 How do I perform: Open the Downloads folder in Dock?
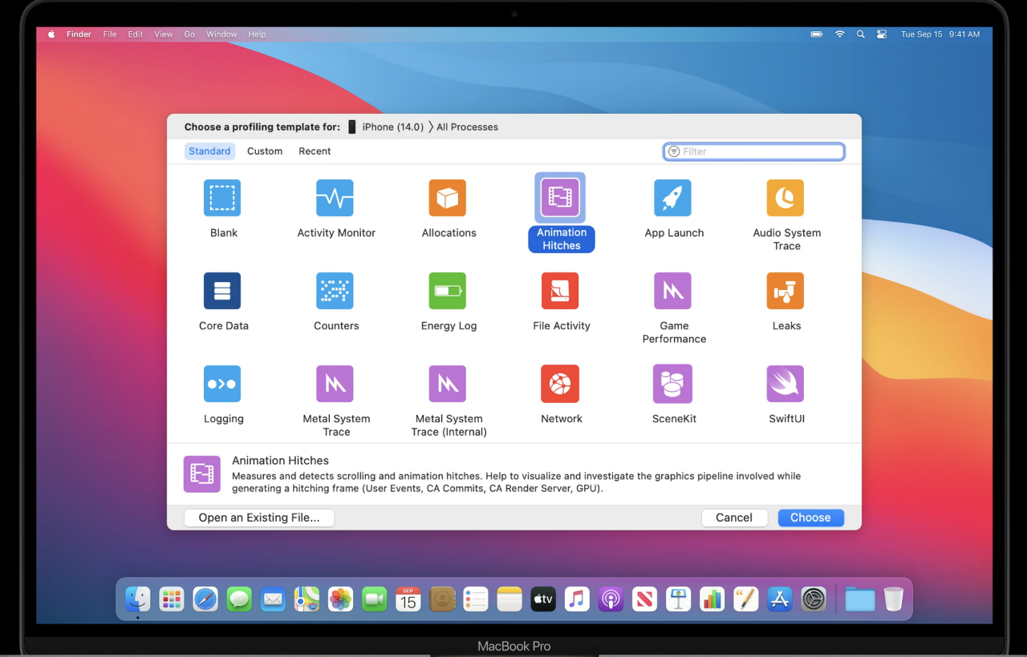[x=859, y=599]
